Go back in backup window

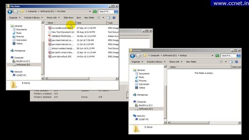[x=132, y=56]
